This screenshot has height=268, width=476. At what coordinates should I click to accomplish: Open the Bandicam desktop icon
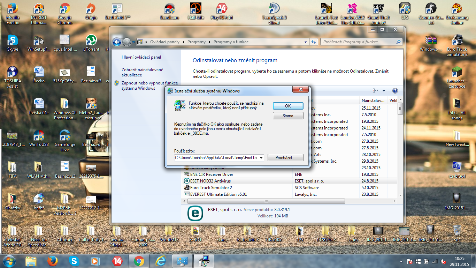(169, 12)
